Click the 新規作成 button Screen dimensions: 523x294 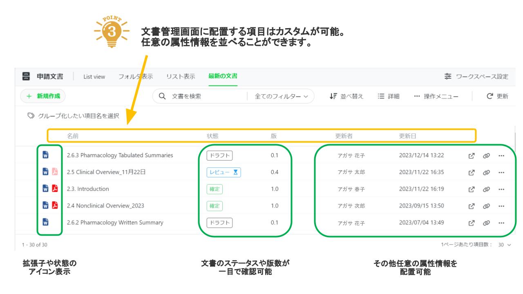coord(43,96)
